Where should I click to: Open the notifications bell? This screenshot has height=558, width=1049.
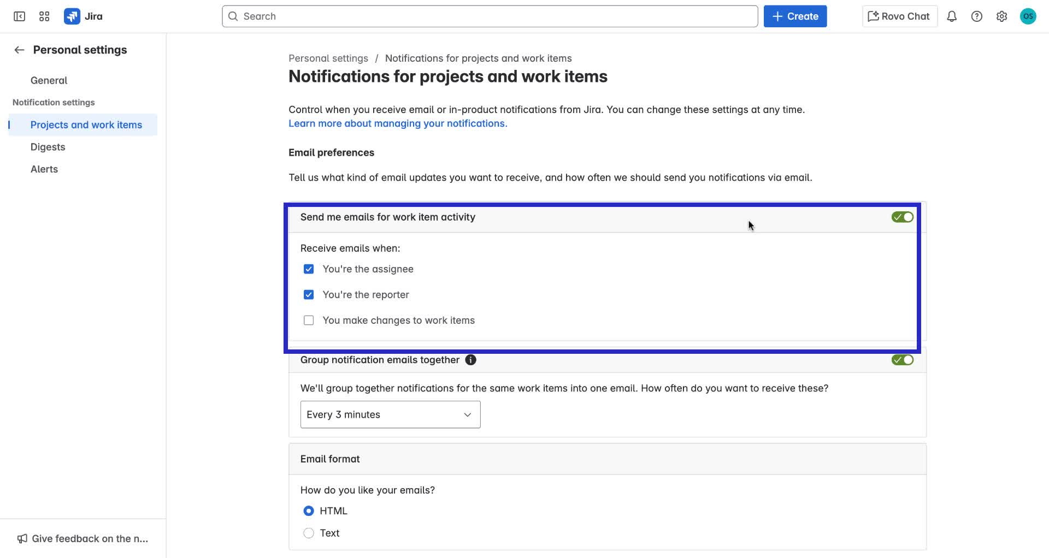[952, 16]
